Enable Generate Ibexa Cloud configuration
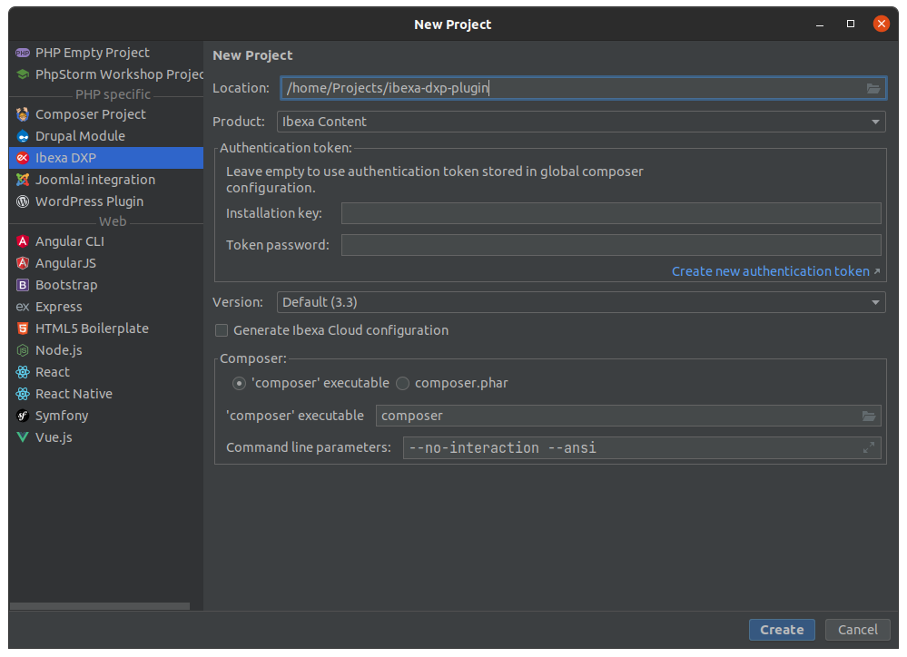The image size is (907, 657). click(x=222, y=330)
